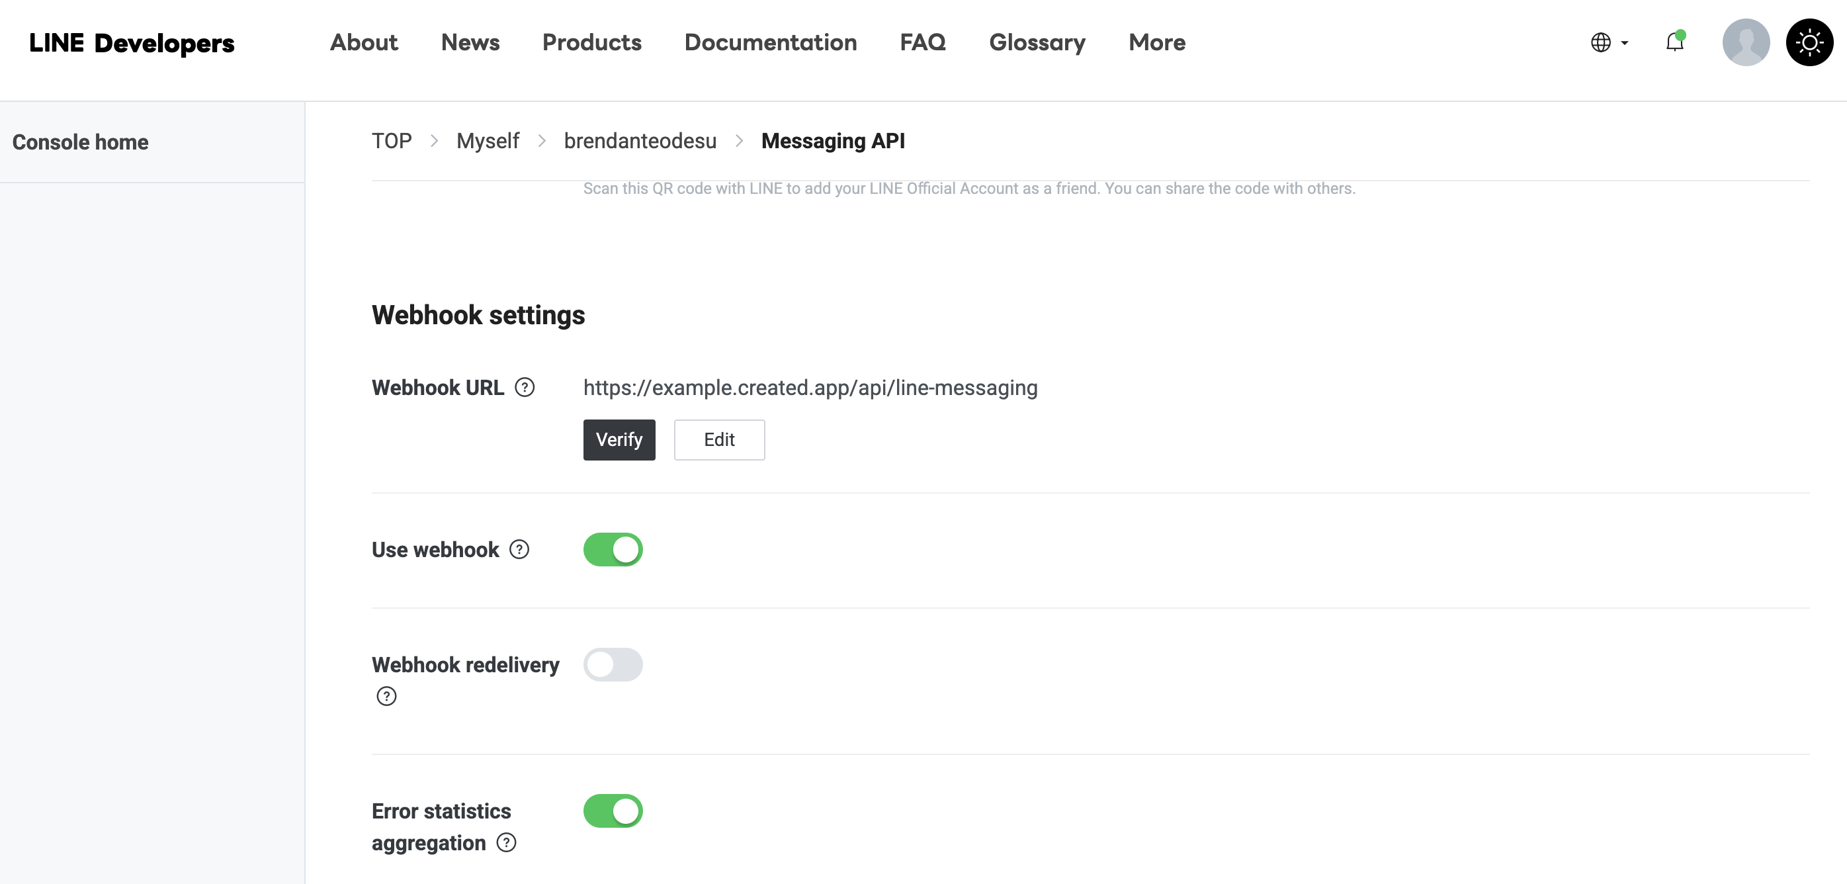Click the Edit webhook URL button
The image size is (1847, 884).
(718, 439)
